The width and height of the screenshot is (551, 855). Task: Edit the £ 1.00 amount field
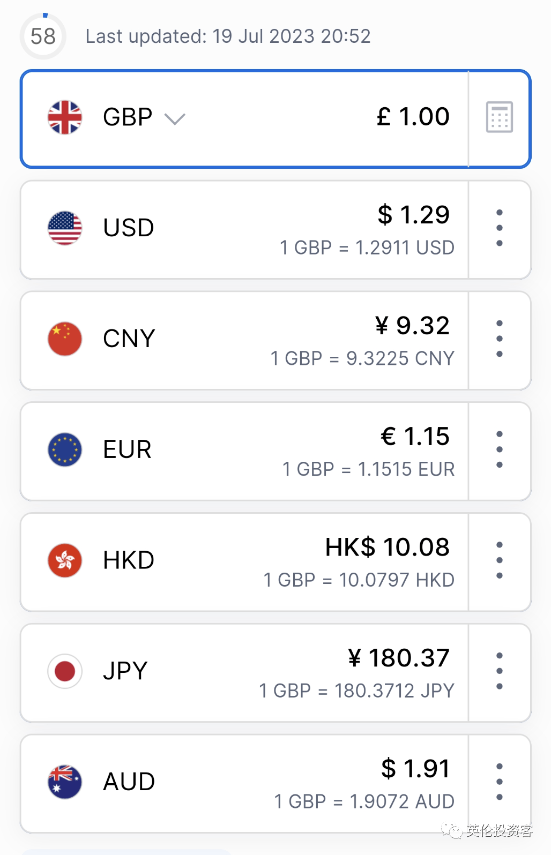(413, 117)
